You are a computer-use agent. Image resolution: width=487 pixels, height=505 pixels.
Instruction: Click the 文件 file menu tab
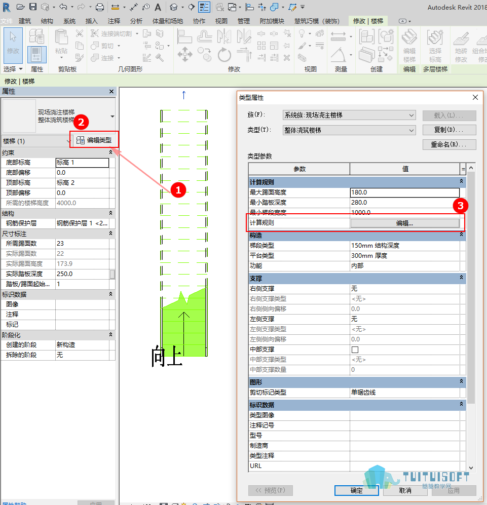coord(7,21)
